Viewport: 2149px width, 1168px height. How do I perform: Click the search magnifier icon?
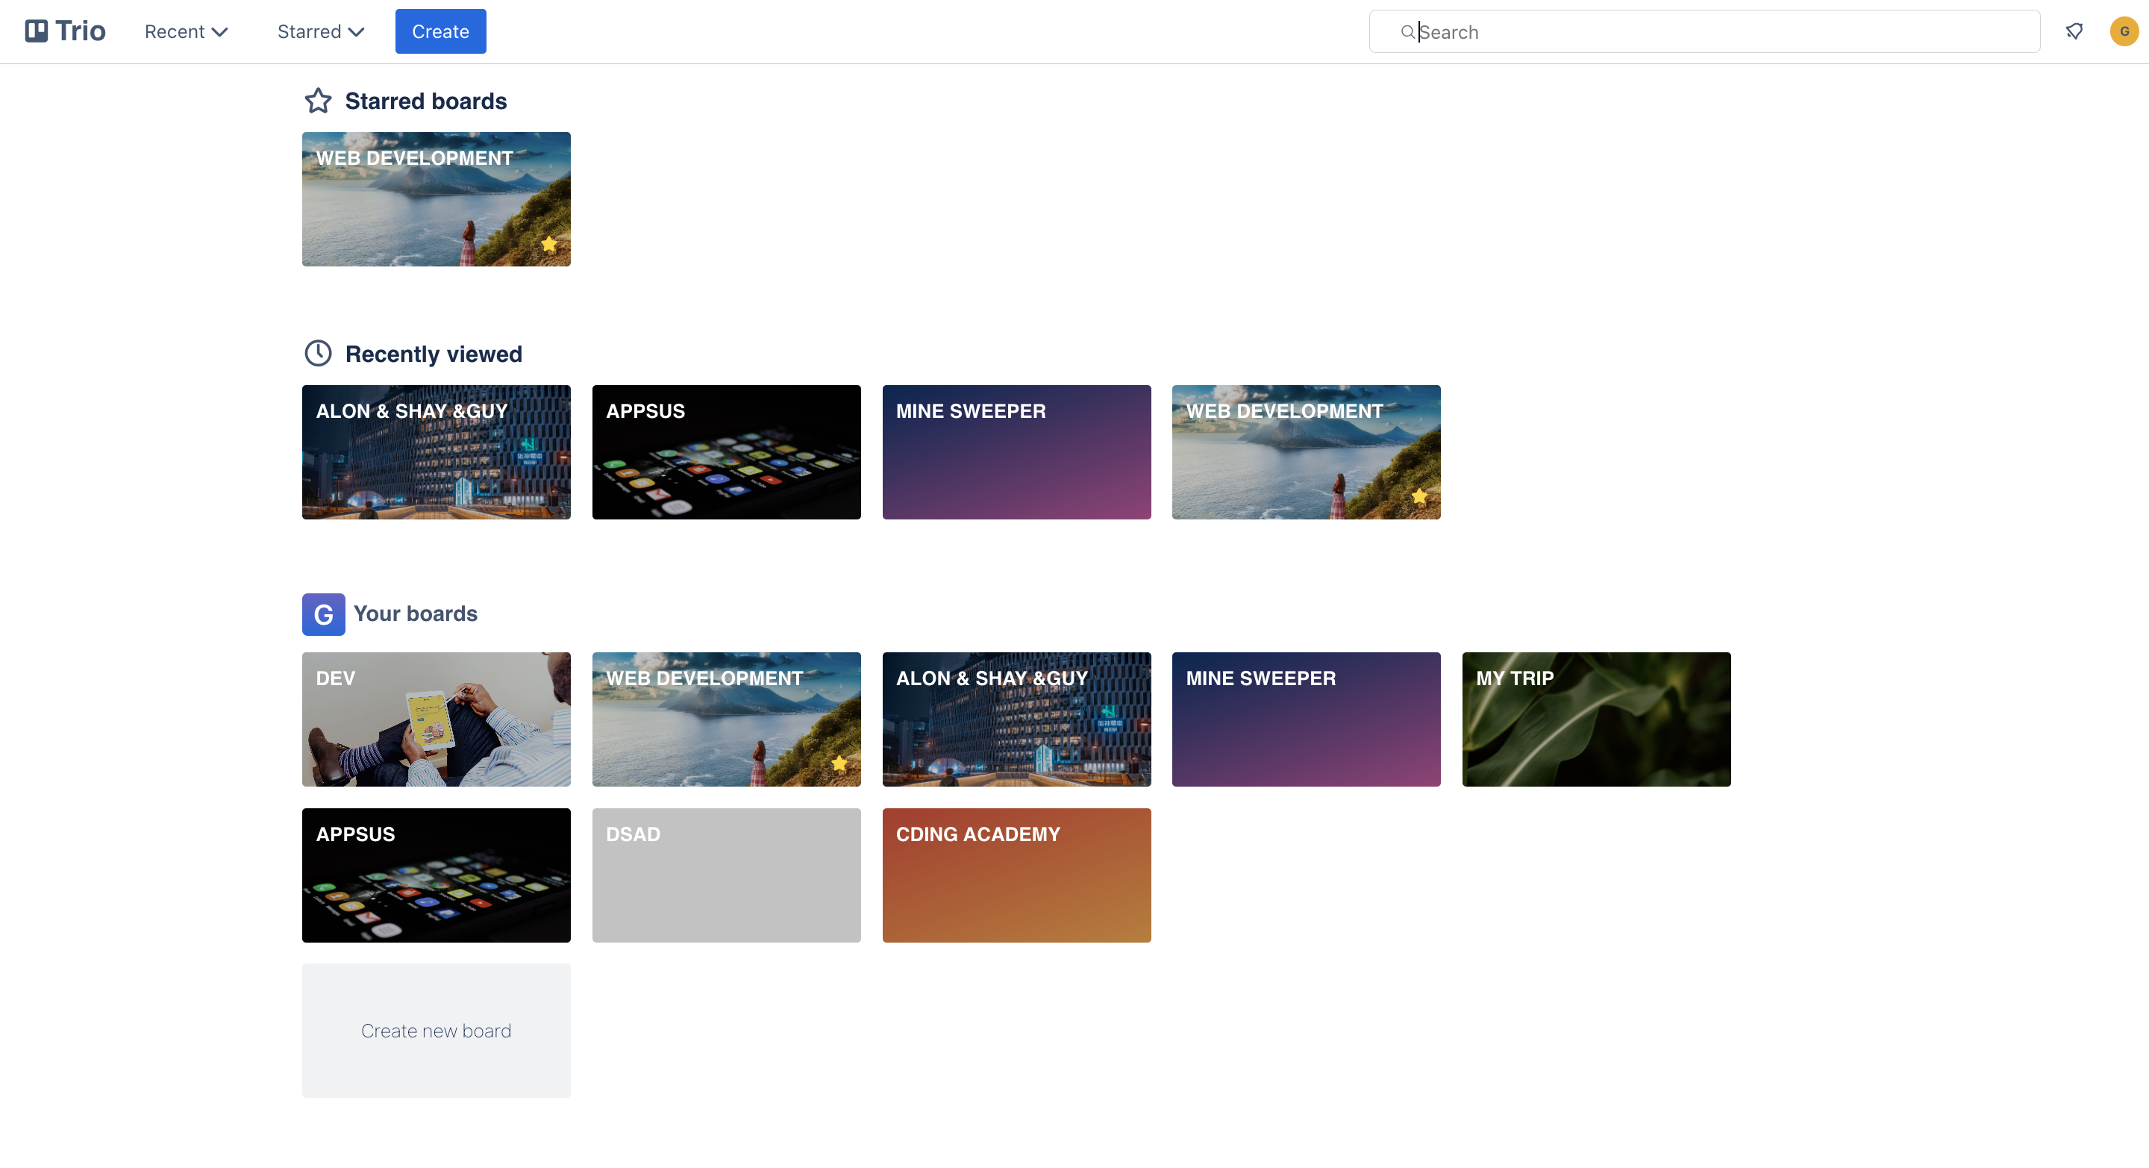1407,31
